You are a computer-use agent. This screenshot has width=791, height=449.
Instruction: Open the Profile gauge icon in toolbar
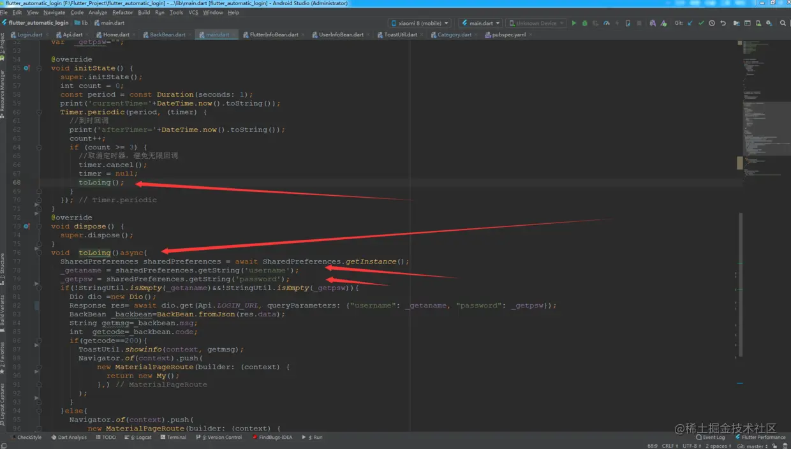tap(606, 23)
